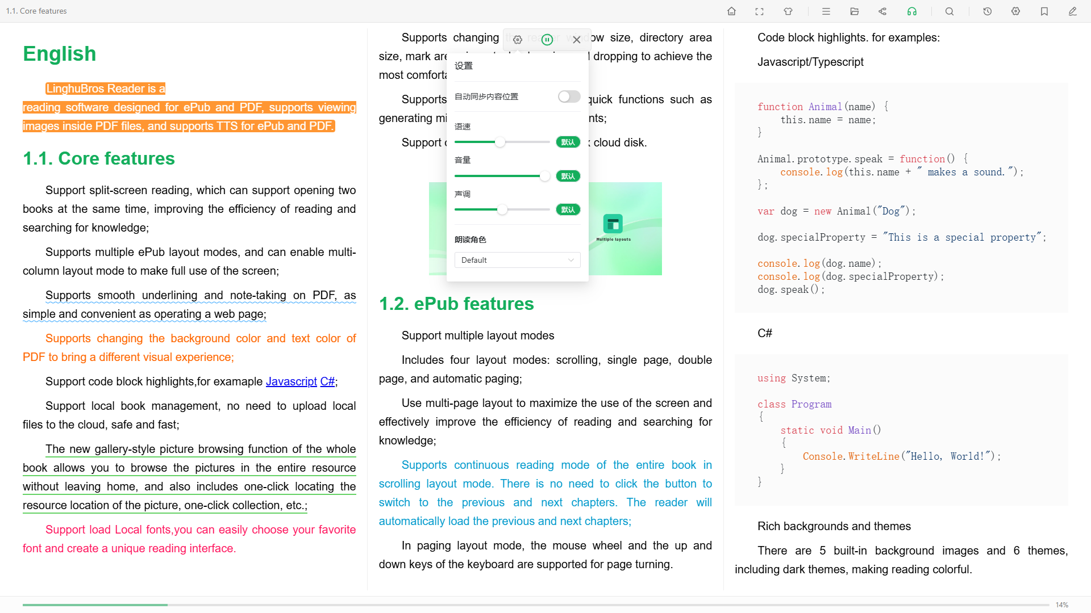Click the 14% progress indicator
The width and height of the screenshot is (1091, 613).
pyautogui.click(x=1061, y=605)
